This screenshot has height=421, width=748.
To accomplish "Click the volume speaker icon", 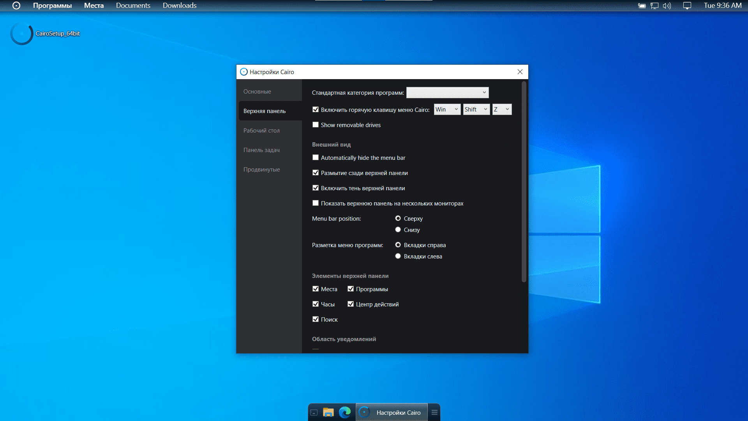I will 667,6.
